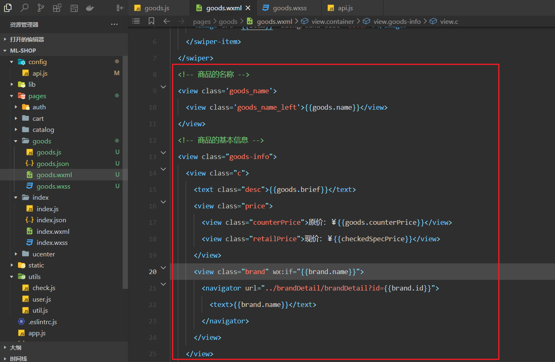Expand the 打开的编辑器 section
This screenshot has width=555, height=362.
(x=64, y=39)
